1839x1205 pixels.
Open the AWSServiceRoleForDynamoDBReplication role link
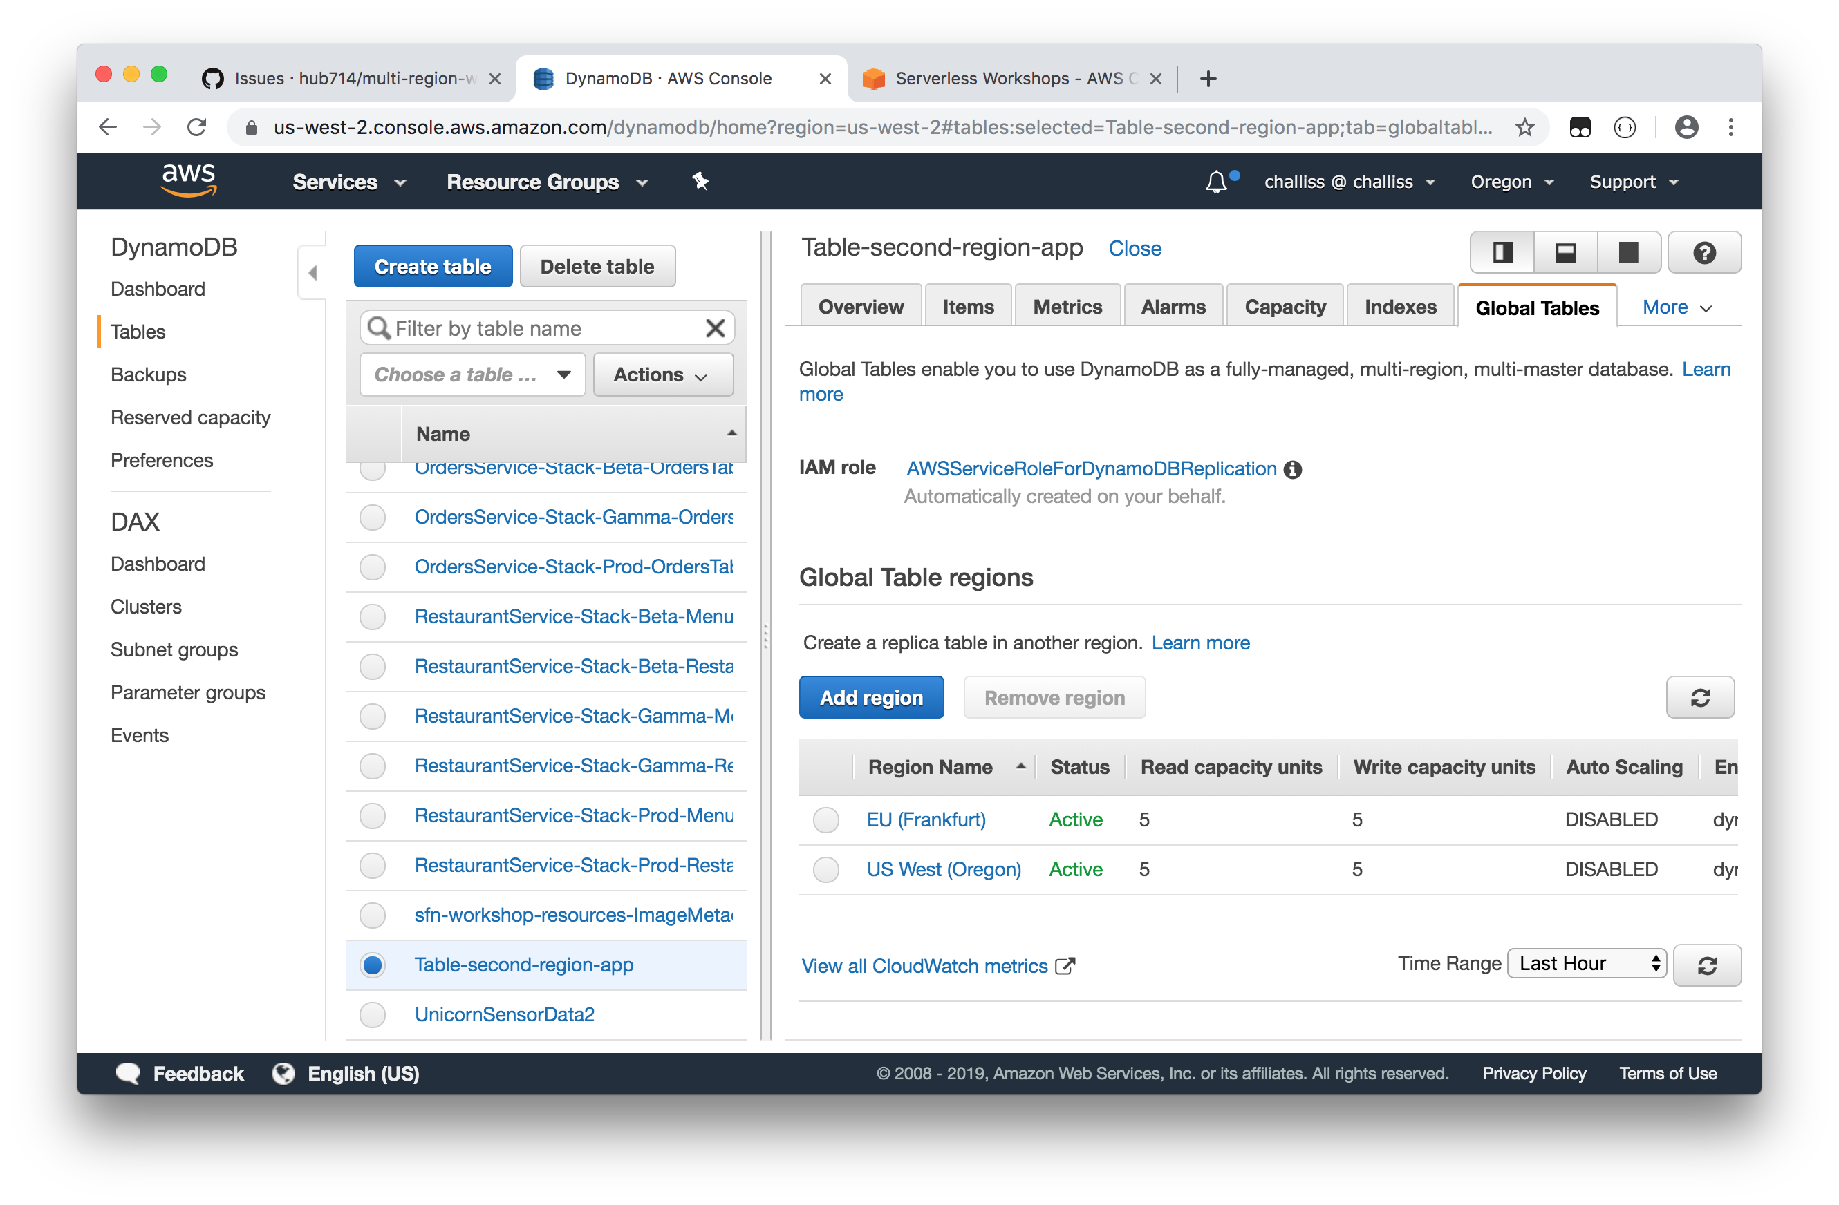coord(1091,469)
